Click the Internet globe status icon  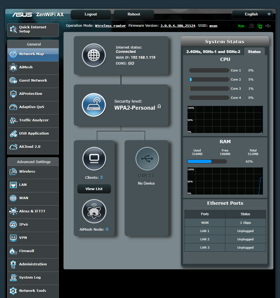coord(94,55)
